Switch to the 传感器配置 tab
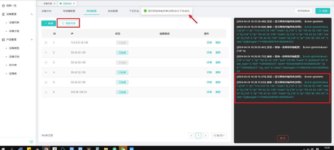 point(69,11)
